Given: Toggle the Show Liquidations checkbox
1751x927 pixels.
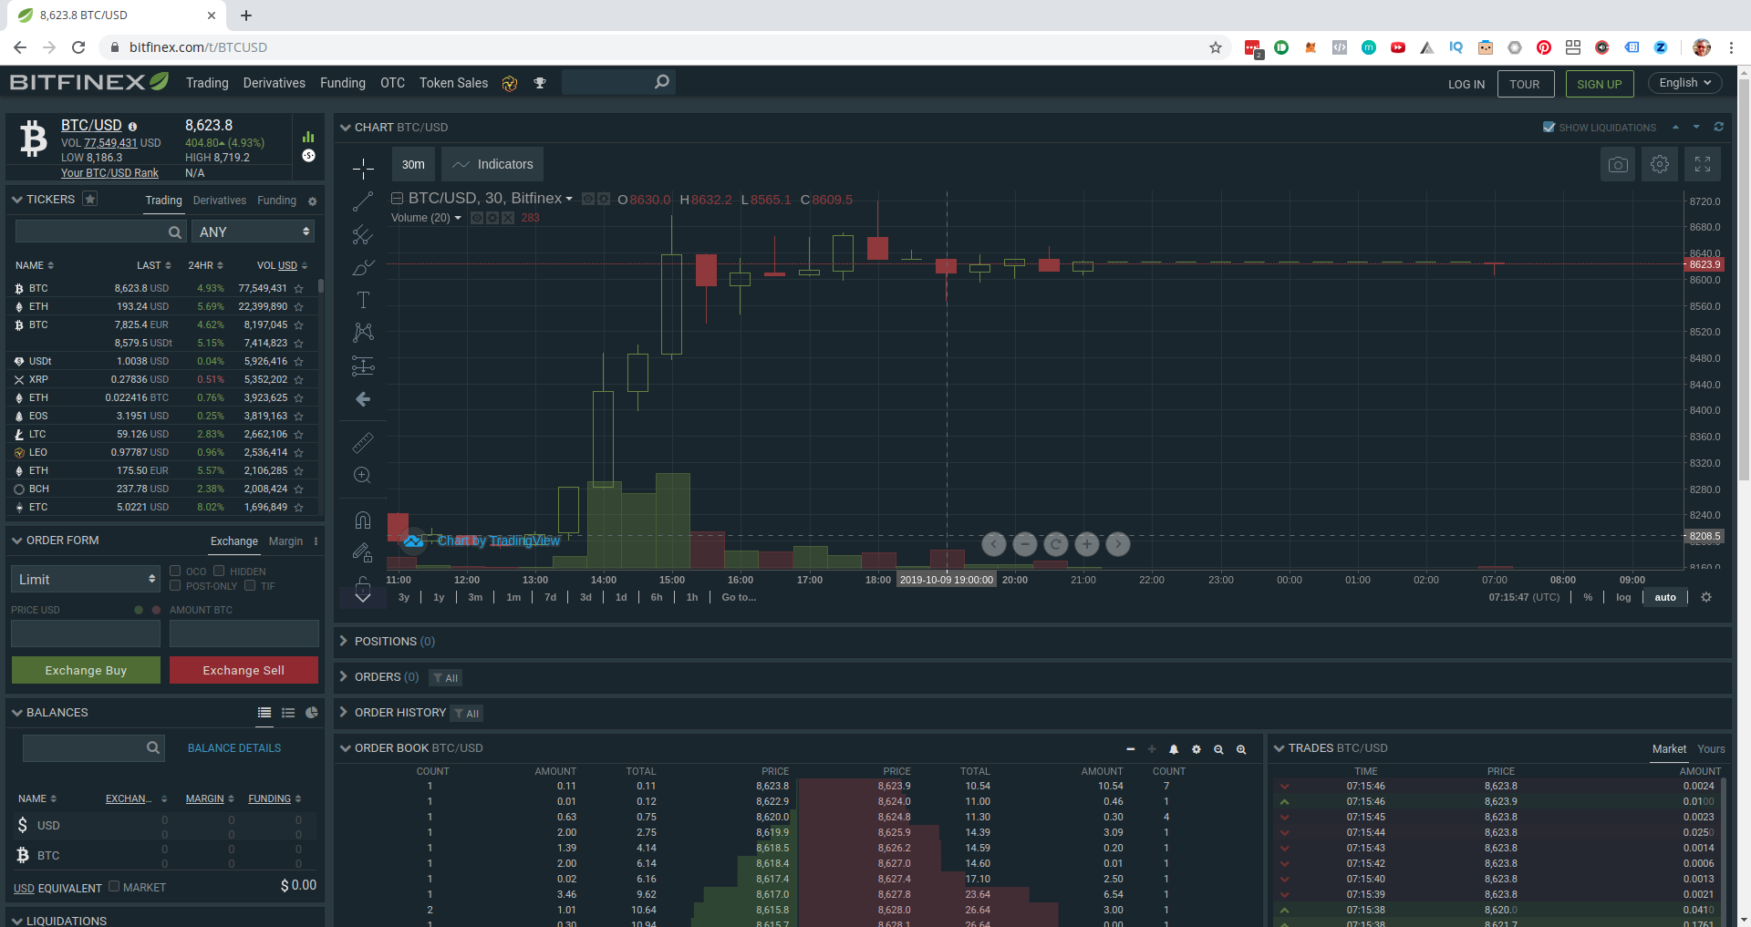Looking at the screenshot, I should pos(1549,127).
